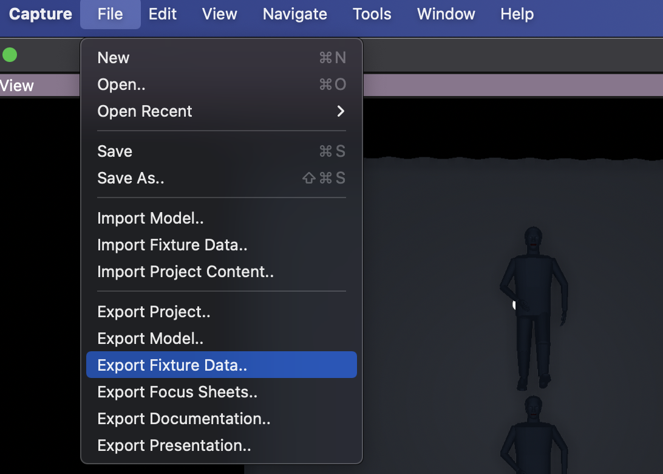Expand the Open Recent submenu
The height and width of the screenshot is (474, 663).
pos(222,111)
